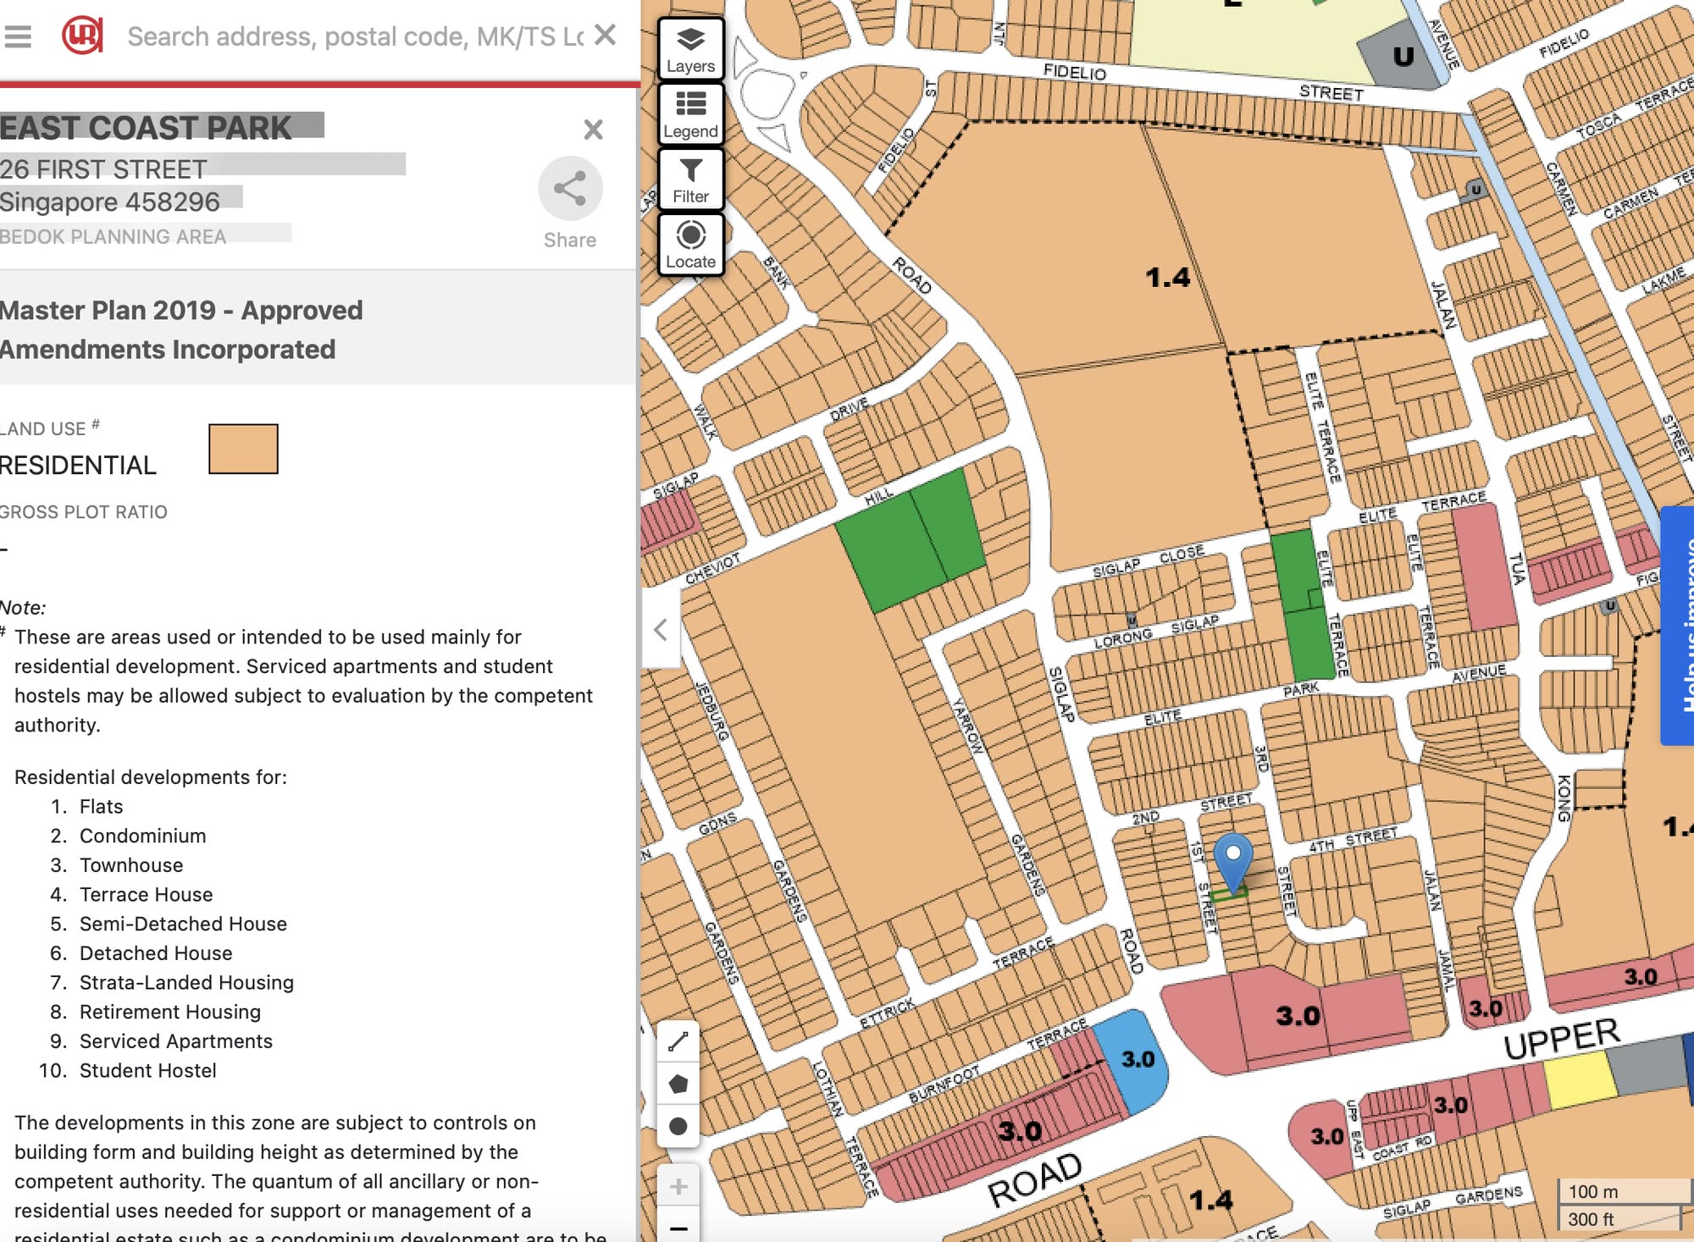This screenshot has width=1694, height=1242.
Task: Click the yellow parcel on Upper East Coast Road
Action: pos(1580,1079)
